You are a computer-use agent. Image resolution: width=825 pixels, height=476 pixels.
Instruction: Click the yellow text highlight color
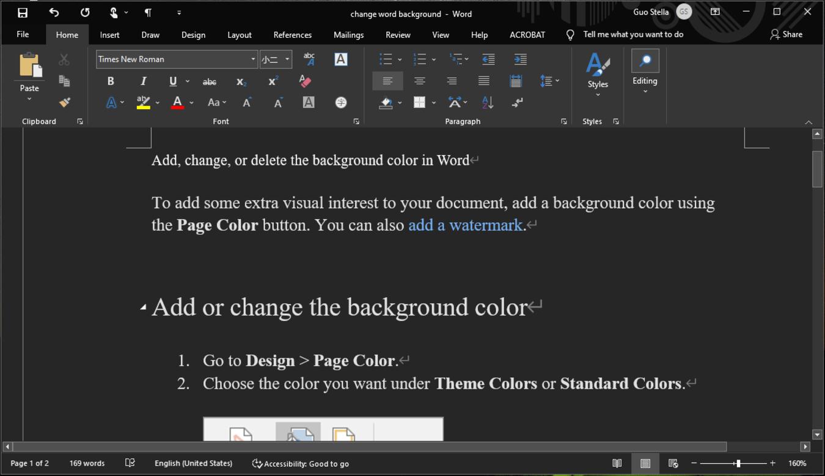point(144,103)
